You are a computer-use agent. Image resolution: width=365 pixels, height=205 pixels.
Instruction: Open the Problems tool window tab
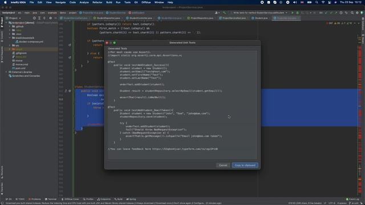tap(34, 199)
